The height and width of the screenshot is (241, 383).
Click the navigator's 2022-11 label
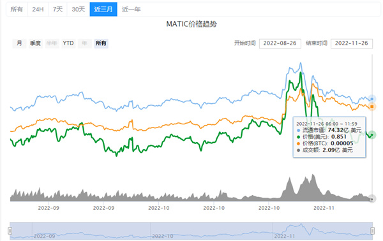[285, 236]
